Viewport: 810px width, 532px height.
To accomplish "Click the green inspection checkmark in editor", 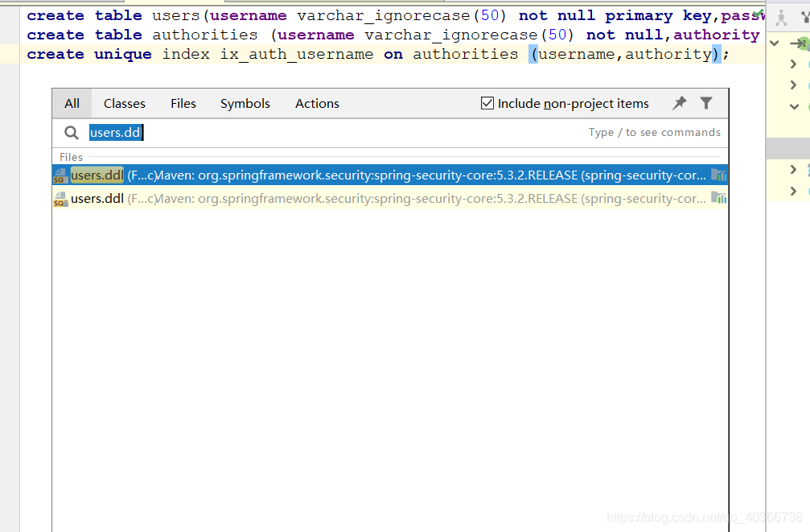I will click(759, 12).
